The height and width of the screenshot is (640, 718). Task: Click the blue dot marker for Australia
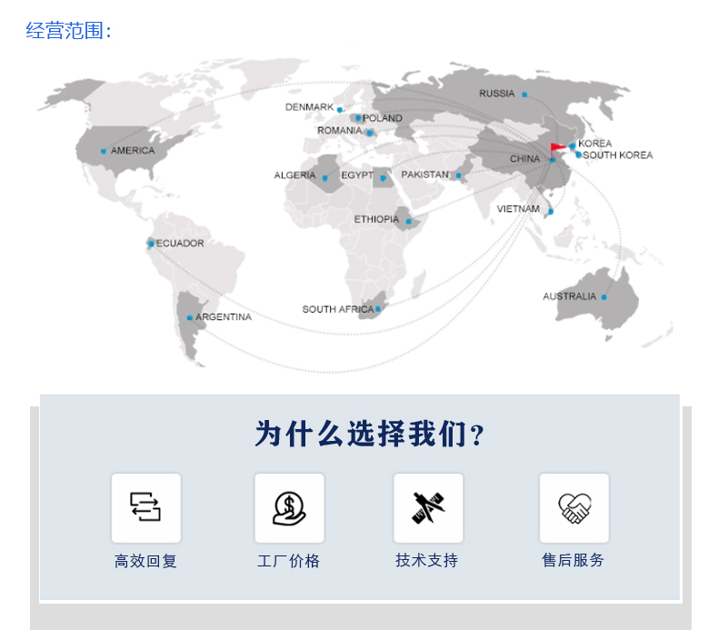tap(603, 297)
